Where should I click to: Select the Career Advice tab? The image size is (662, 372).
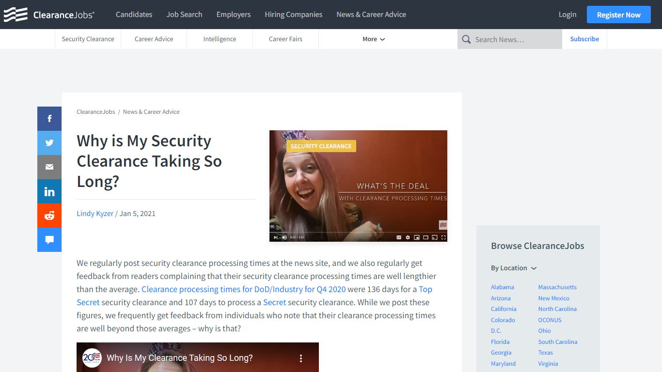[154, 39]
